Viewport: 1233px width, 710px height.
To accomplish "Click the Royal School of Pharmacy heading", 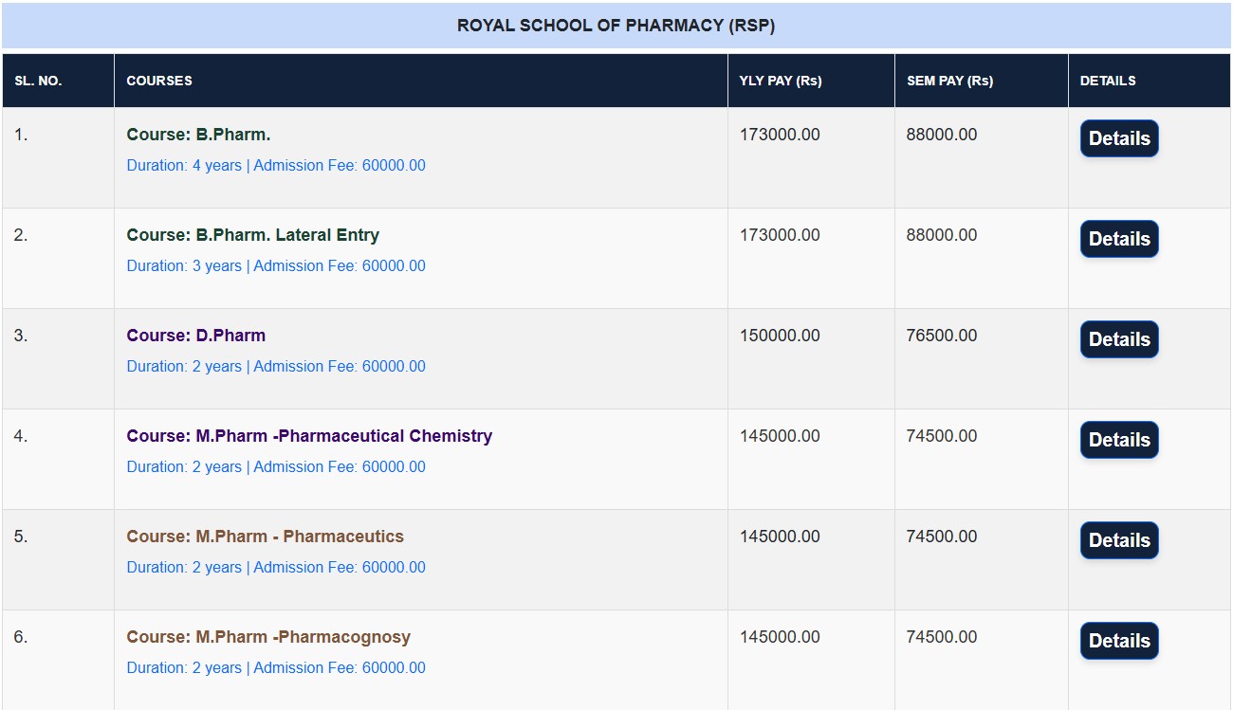I will [616, 26].
